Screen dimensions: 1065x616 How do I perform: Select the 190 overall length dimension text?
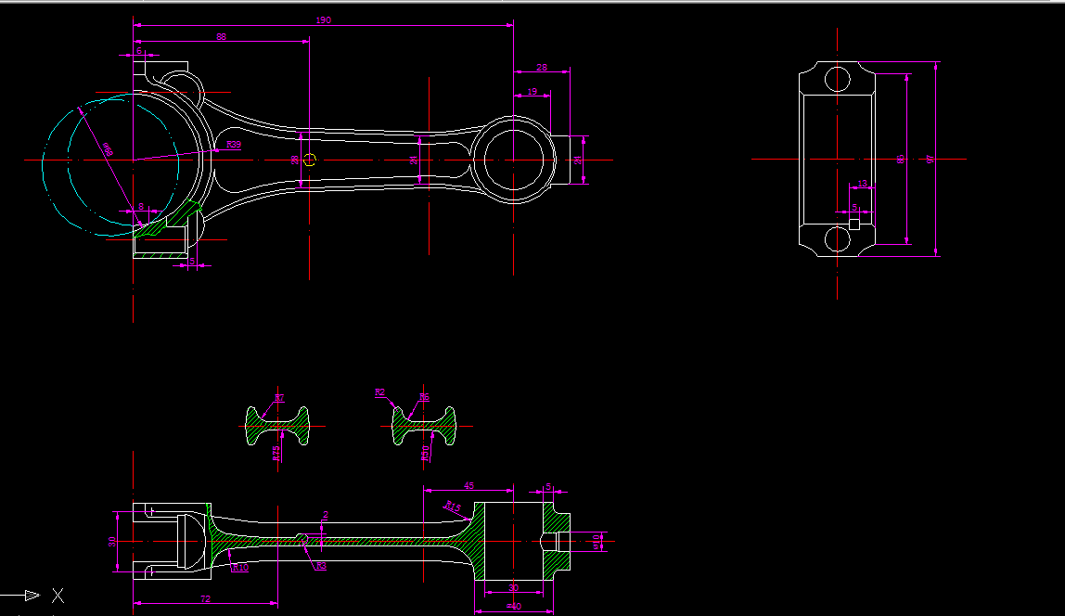point(323,20)
